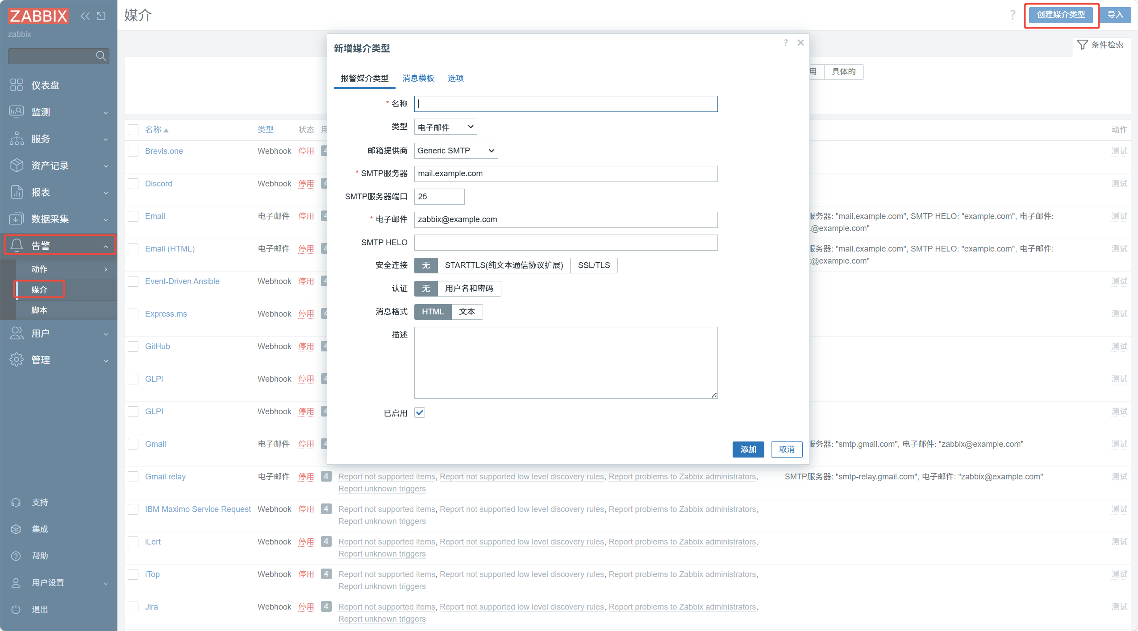Click the 数据采集 data collection icon
The image size is (1138, 631).
[17, 219]
